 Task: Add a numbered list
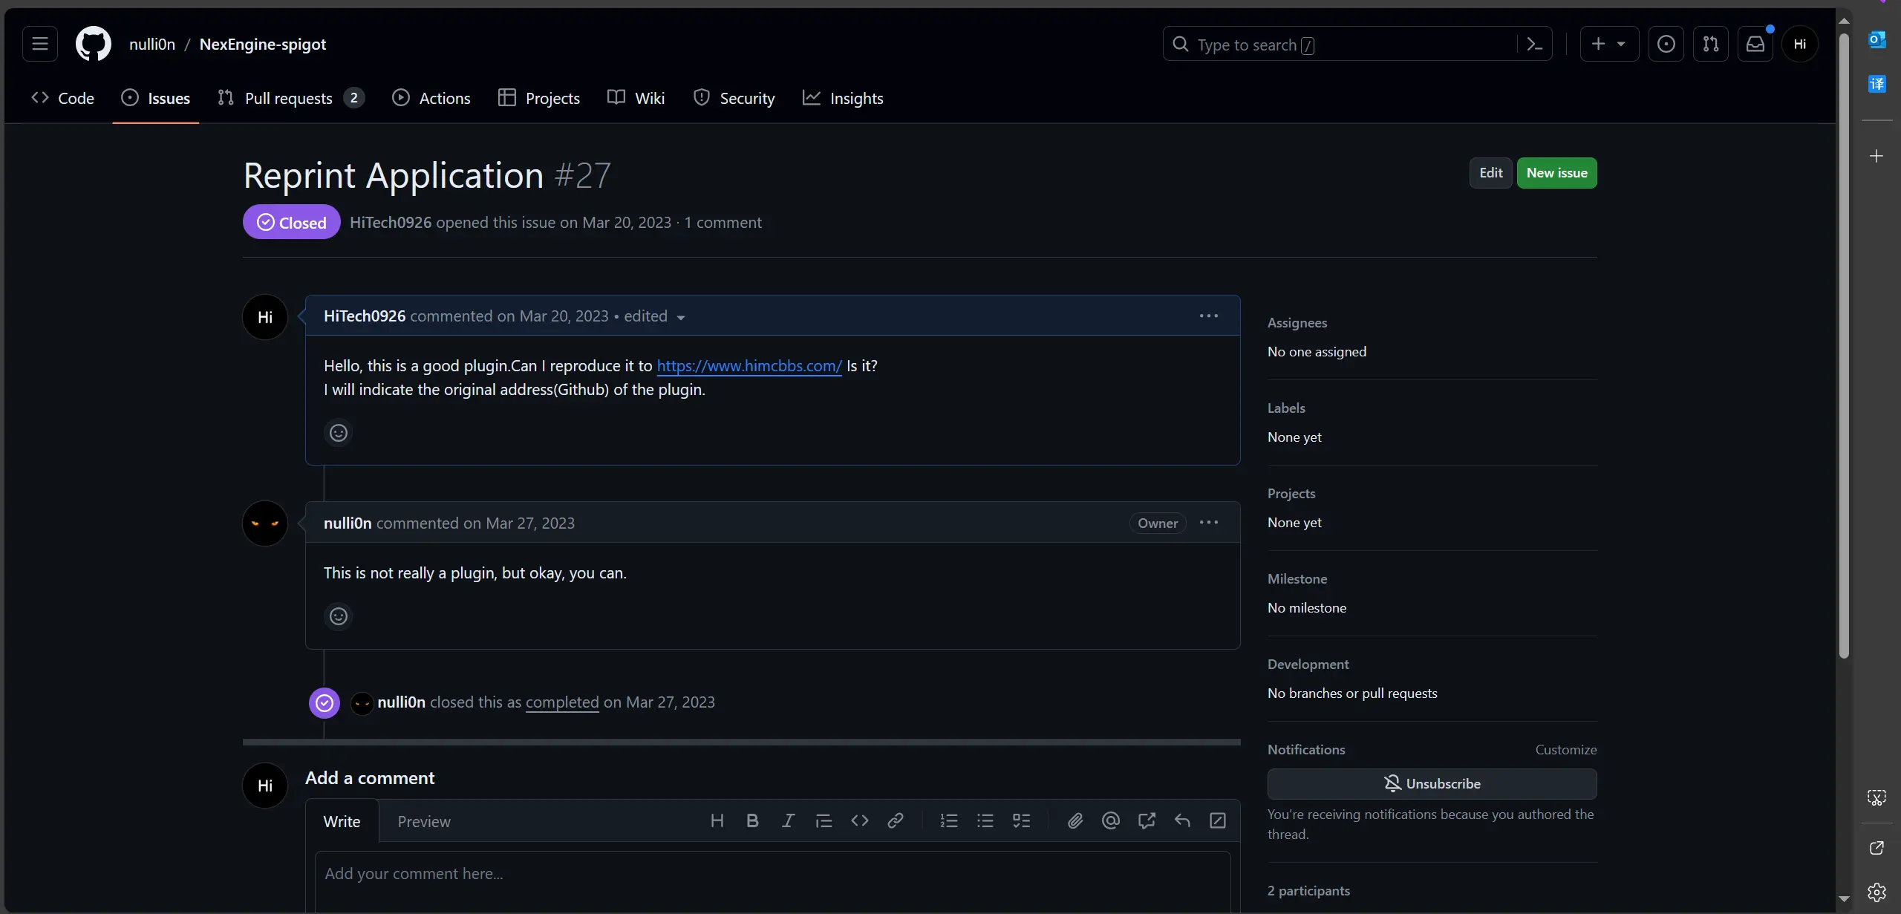point(948,820)
